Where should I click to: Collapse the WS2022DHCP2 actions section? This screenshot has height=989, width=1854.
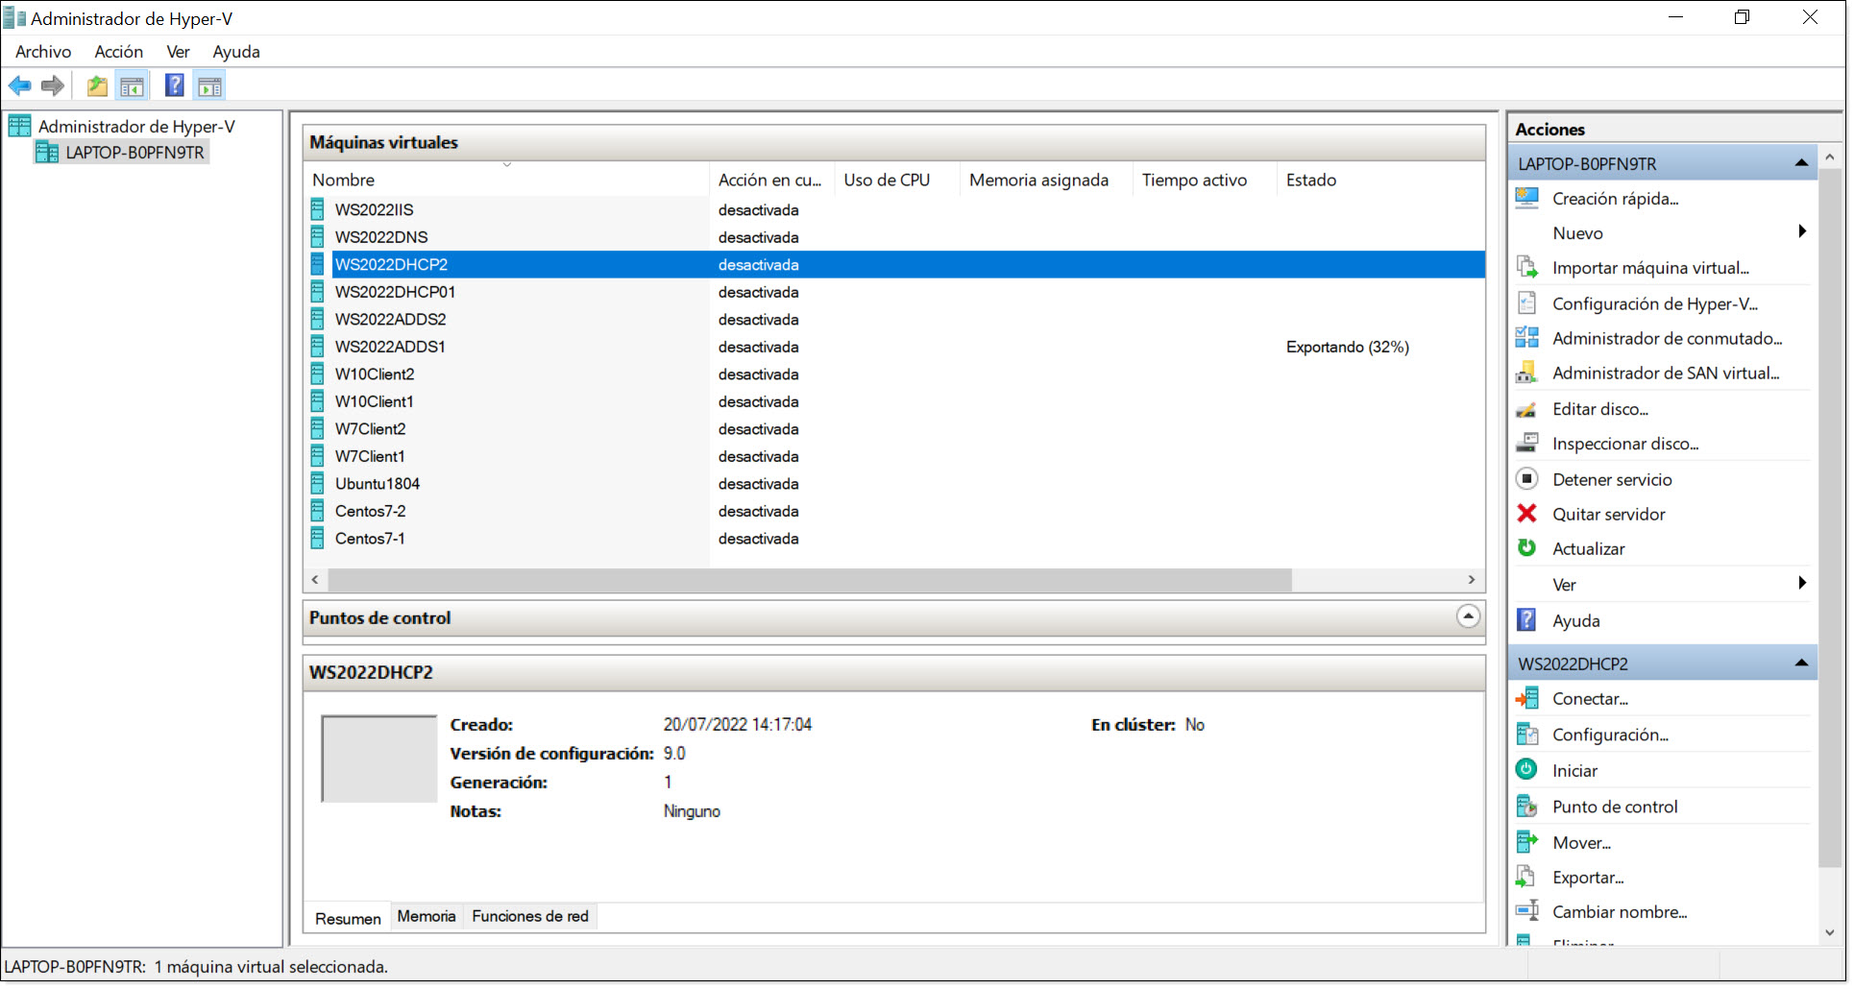click(1800, 663)
